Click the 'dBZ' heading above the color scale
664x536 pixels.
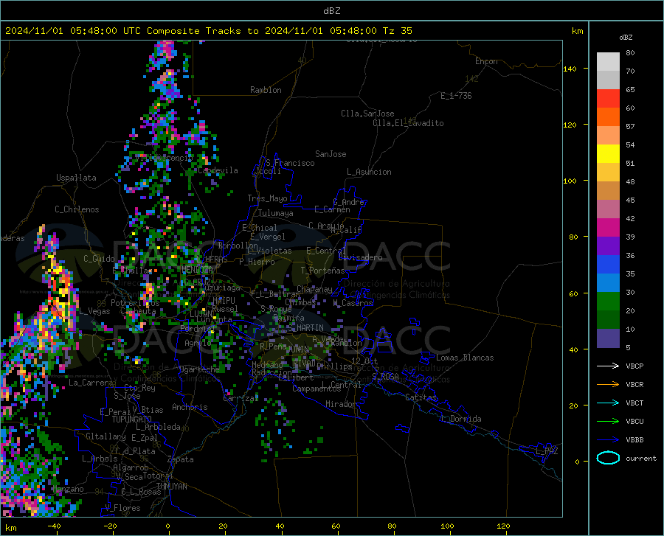click(x=626, y=37)
